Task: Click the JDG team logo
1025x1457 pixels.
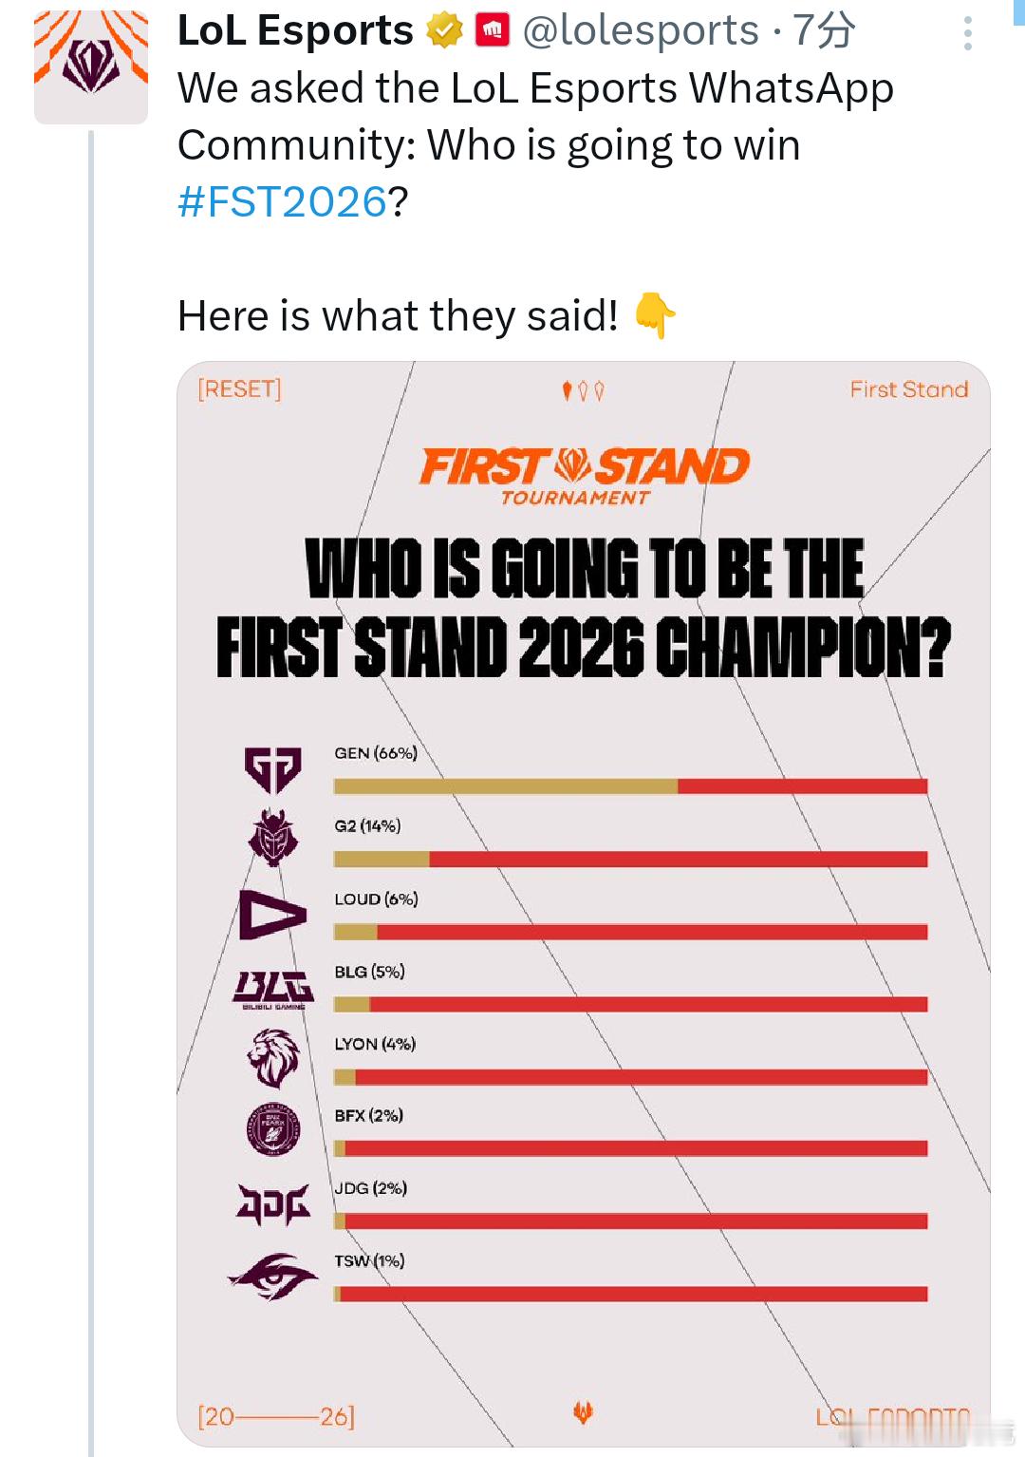Action: pos(272,1204)
